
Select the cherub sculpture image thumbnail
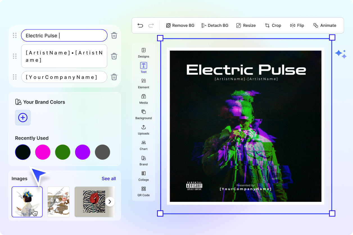(58, 202)
